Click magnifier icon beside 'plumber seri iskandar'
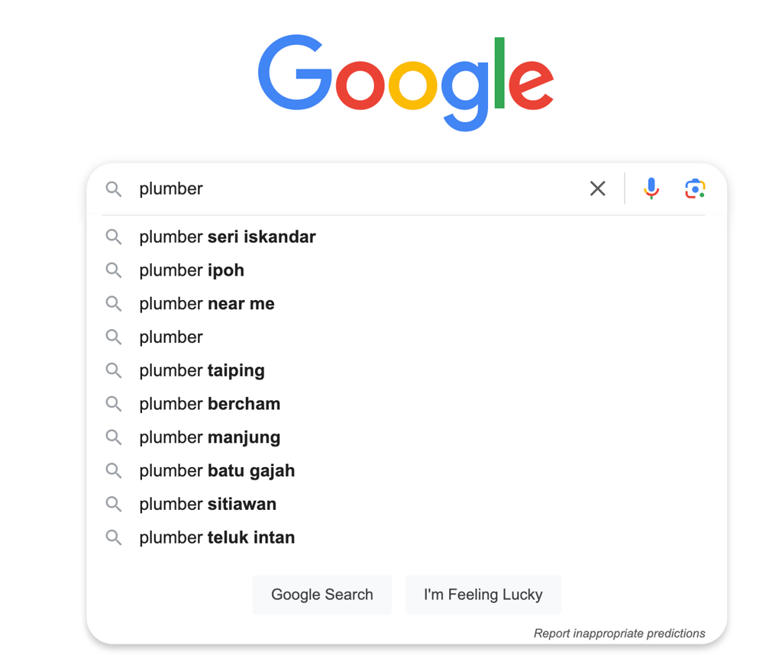Viewport: 782px width, 655px height. click(114, 237)
